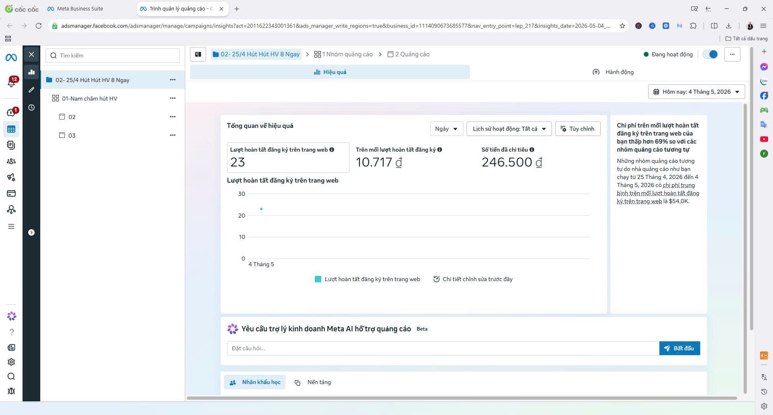Open Tất cả dấu trang bookmarks folder
Screen dimensions: 773x415
tap(746, 39)
